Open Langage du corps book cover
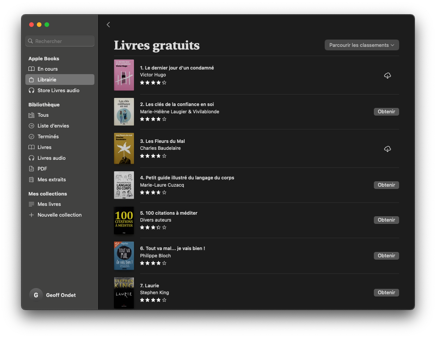This screenshot has height=338, width=436. (124, 185)
